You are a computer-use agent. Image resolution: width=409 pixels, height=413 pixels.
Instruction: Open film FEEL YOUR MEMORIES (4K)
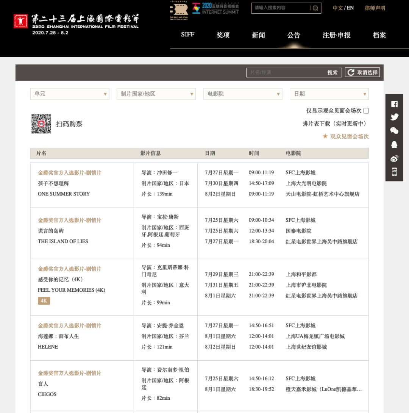pos(71,290)
